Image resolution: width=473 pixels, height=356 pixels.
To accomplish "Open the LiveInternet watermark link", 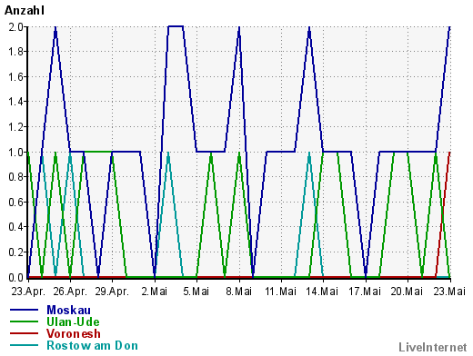I will pyautogui.click(x=433, y=347).
